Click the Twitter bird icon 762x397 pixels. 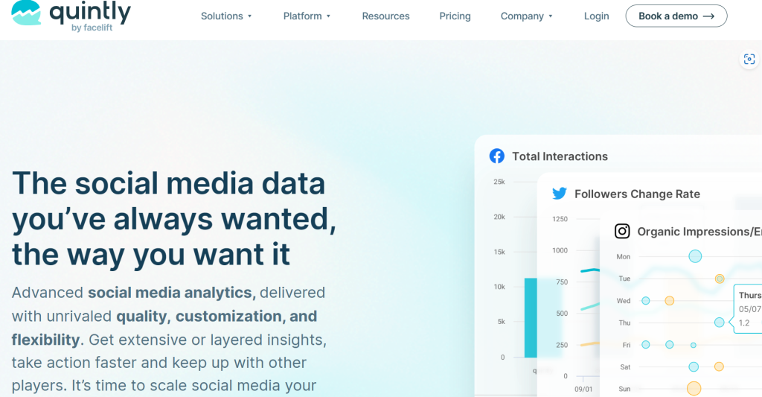click(559, 194)
